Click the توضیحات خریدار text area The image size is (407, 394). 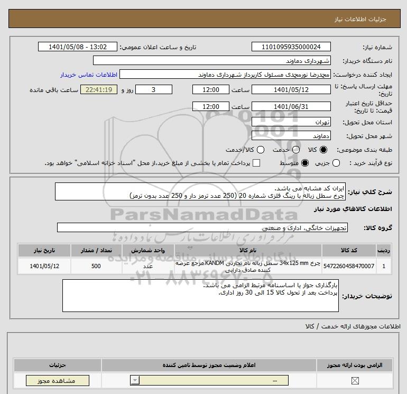[x=200, y=296]
